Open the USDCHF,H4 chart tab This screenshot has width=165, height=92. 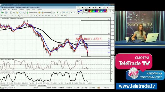click(14, 85)
